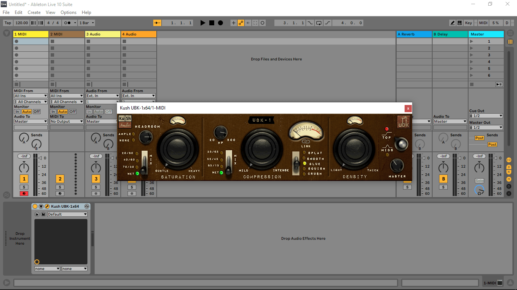Click the Master preview/cue volume knob
The width and height of the screenshot is (517, 290).
coord(480,190)
